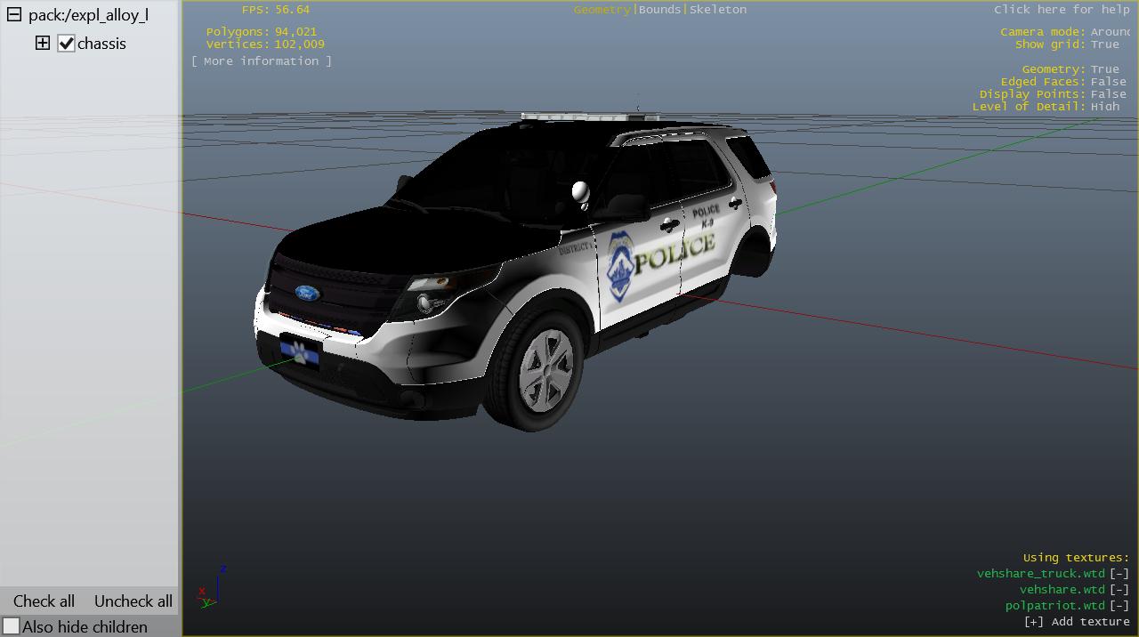1139x637 pixels.
Task: Select the Geometry view tab
Action: click(602, 10)
